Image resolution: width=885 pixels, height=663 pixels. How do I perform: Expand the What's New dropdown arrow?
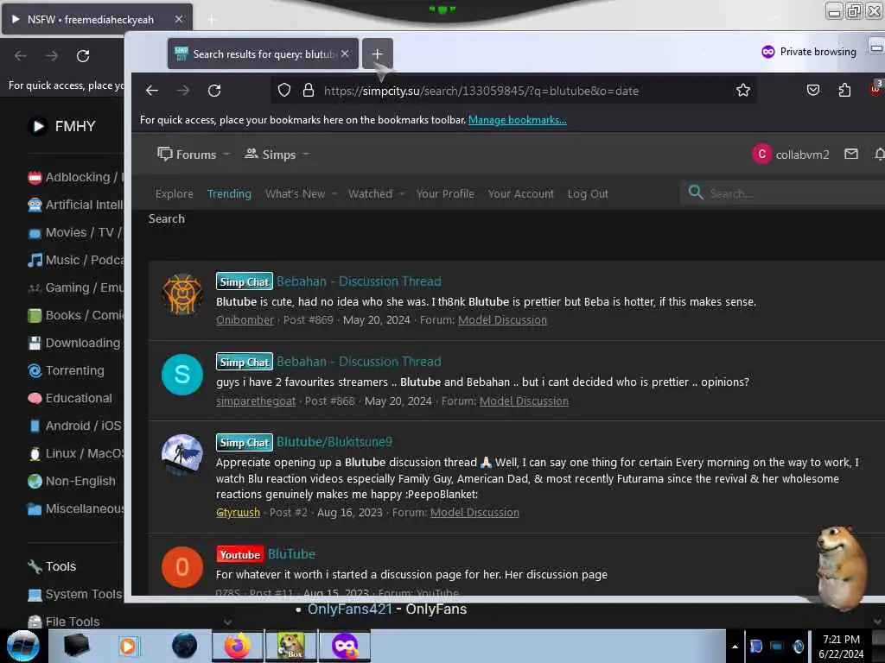tap(334, 194)
